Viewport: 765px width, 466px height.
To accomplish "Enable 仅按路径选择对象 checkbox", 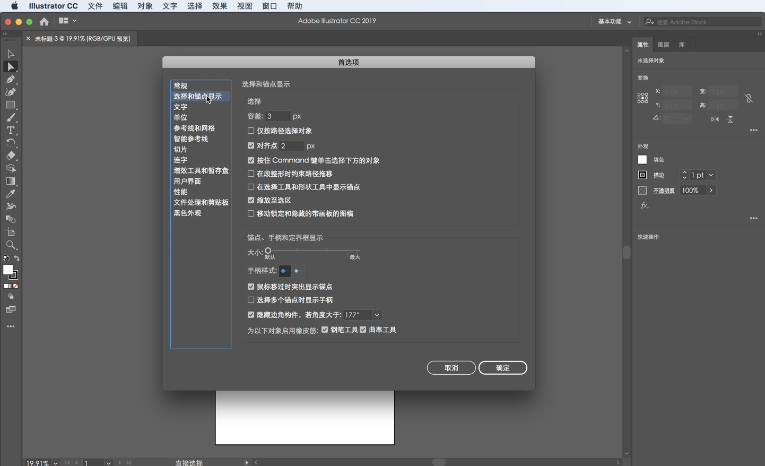I will (251, 131).
